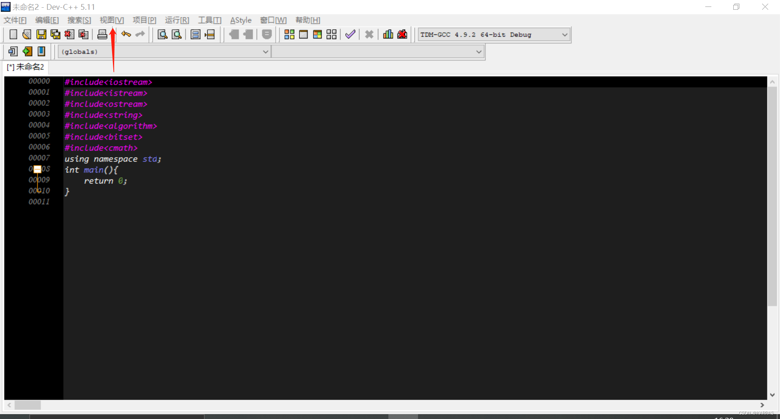Open the 工具[T] menu
This screenshot has width=780, height=419.
pyautogui.click(x=210, y=20)
